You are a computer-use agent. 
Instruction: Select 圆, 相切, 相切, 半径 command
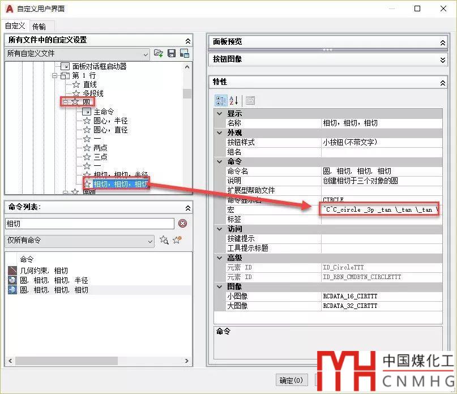coord(54,280)
